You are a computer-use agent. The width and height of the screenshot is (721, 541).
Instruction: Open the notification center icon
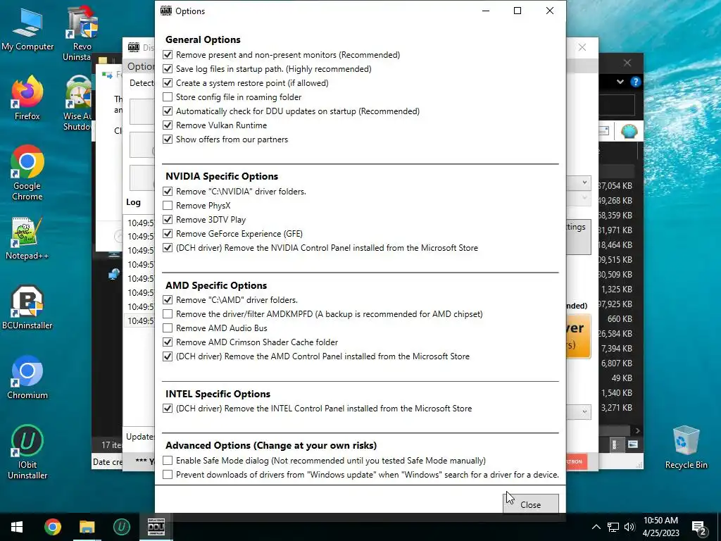[x=699, y=528]
